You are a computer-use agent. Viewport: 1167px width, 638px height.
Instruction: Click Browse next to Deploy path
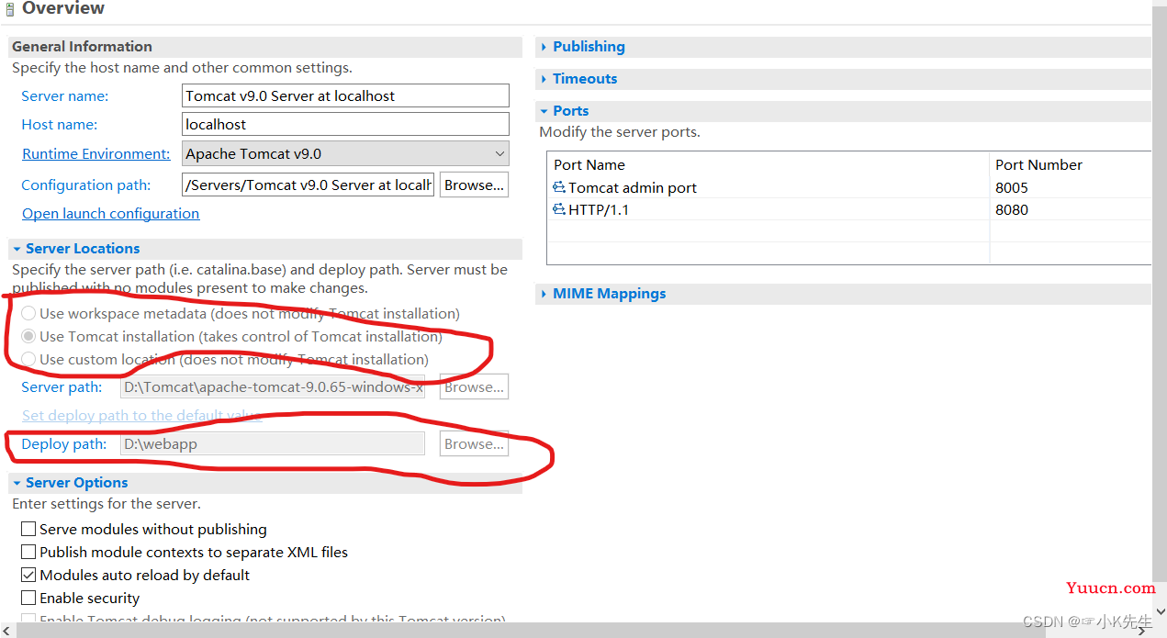(x=474, y=443)
